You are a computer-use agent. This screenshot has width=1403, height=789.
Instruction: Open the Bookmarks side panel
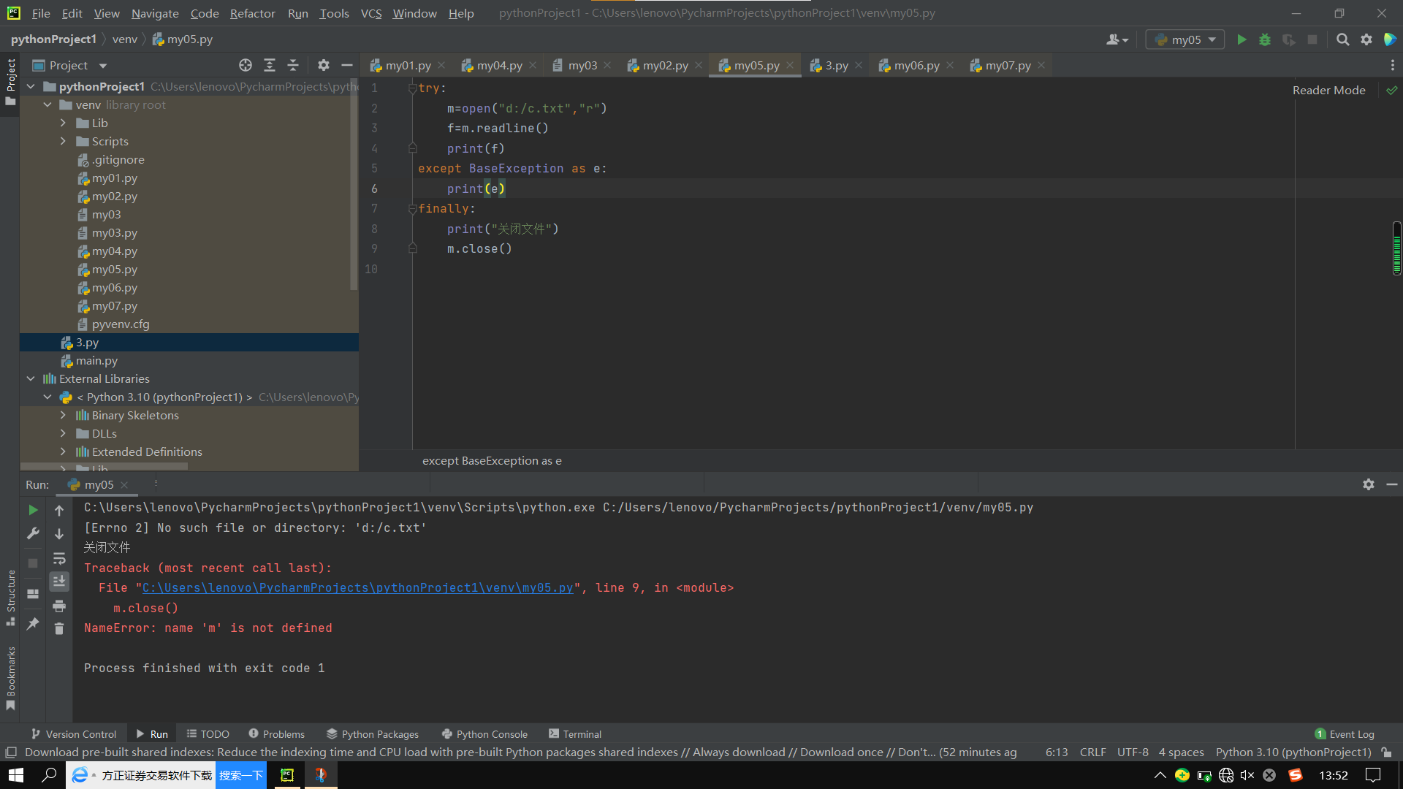point(10,678)
